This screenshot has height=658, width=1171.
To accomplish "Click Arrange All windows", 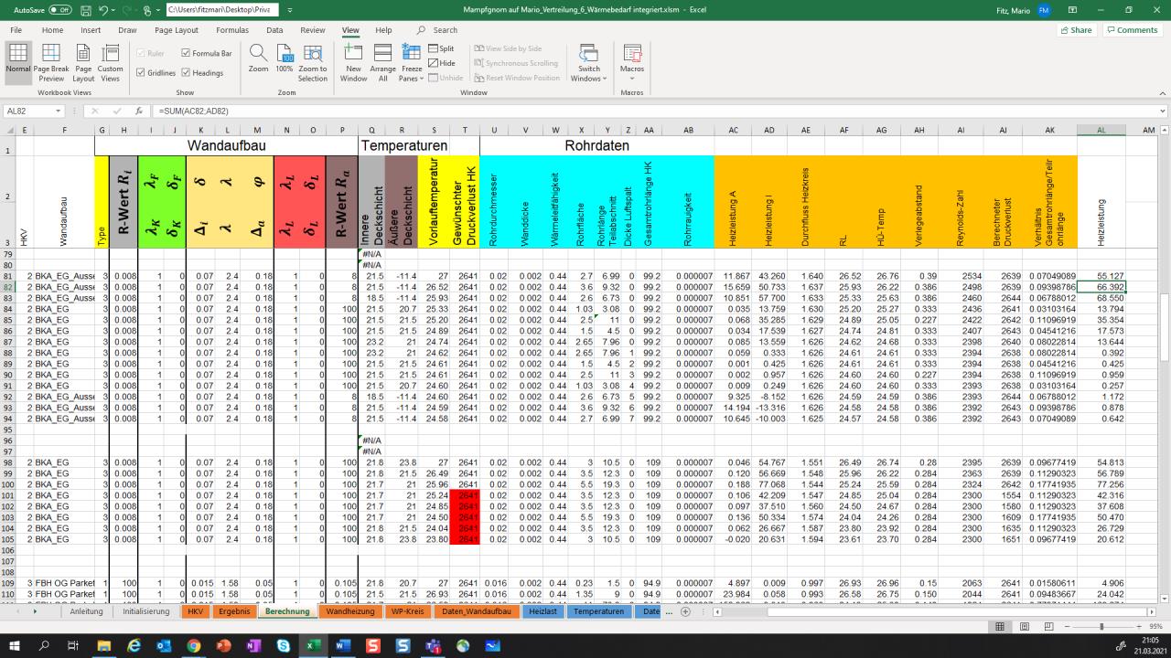I will (383, 62).
